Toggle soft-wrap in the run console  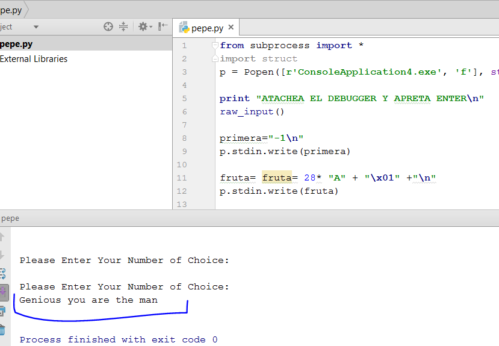(x=2, y=274)
